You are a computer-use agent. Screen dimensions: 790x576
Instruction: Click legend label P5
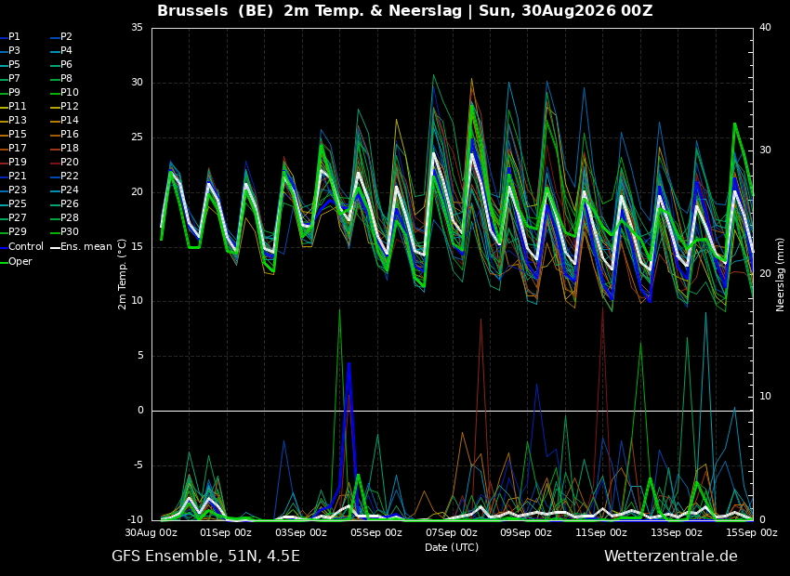[x=10, y=64]
